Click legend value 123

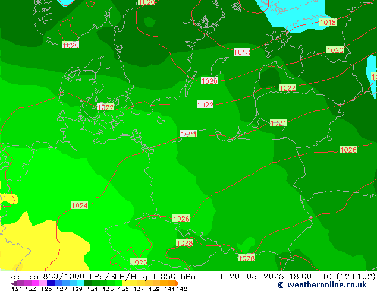pos(31,289)
